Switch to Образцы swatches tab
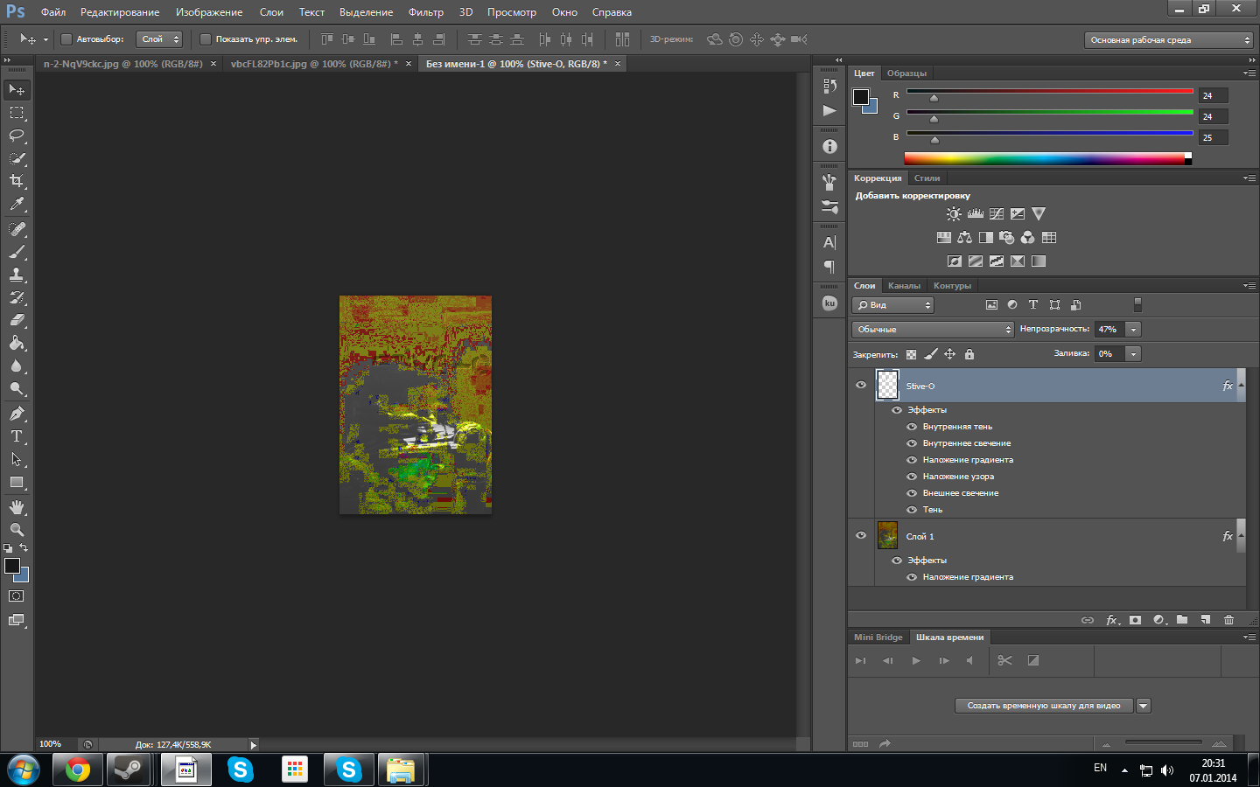Viewport: 1260px width, 787px height. [x=906, y=73]
